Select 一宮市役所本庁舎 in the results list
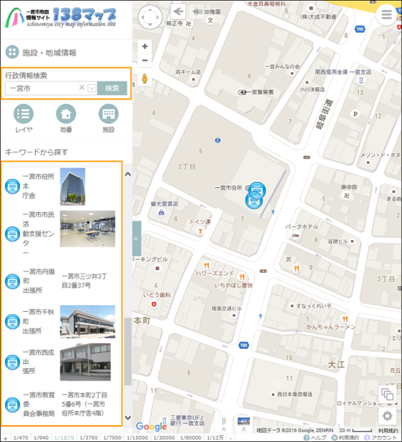Image resolution: width=402 pixels, height=442 pixels. click(x=38, y=186)
